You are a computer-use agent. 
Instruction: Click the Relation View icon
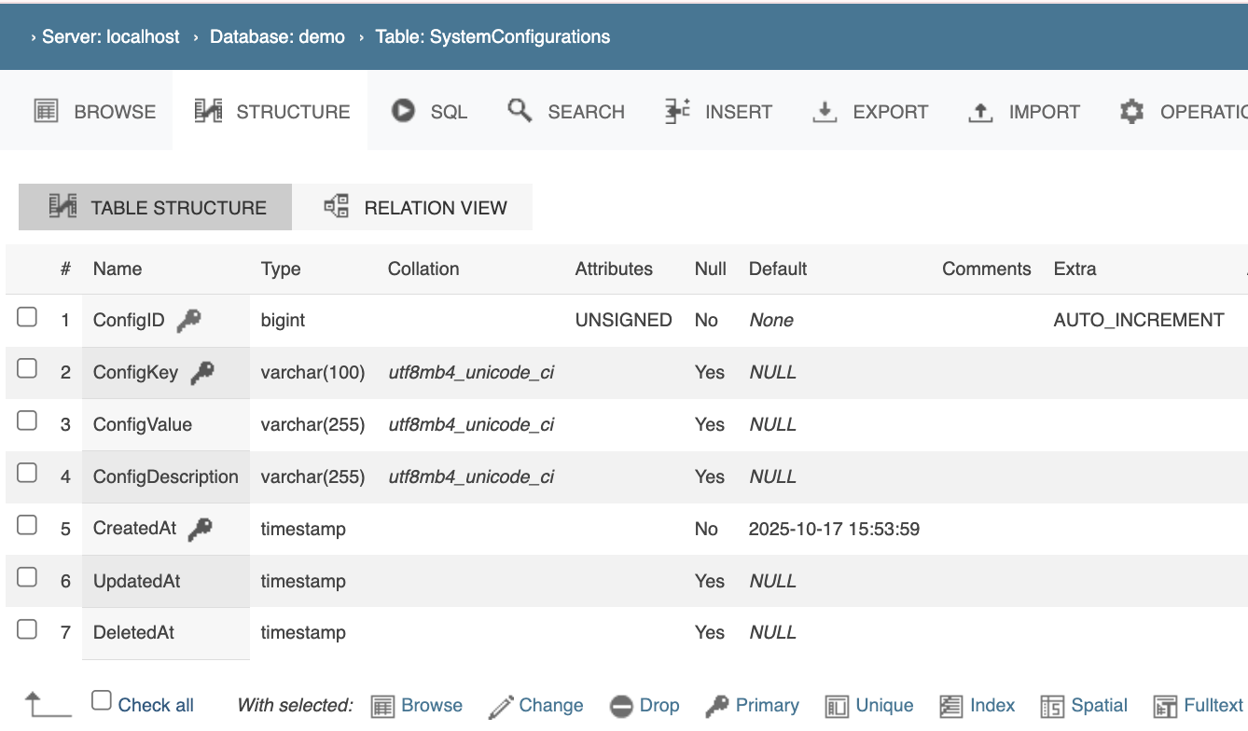click(336, 207)
